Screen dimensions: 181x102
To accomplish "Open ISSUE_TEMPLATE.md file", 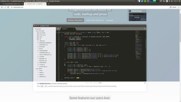I will click(x=45, y=55).
